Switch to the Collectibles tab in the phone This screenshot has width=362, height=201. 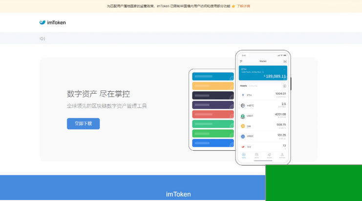click(x=253, y=86)
